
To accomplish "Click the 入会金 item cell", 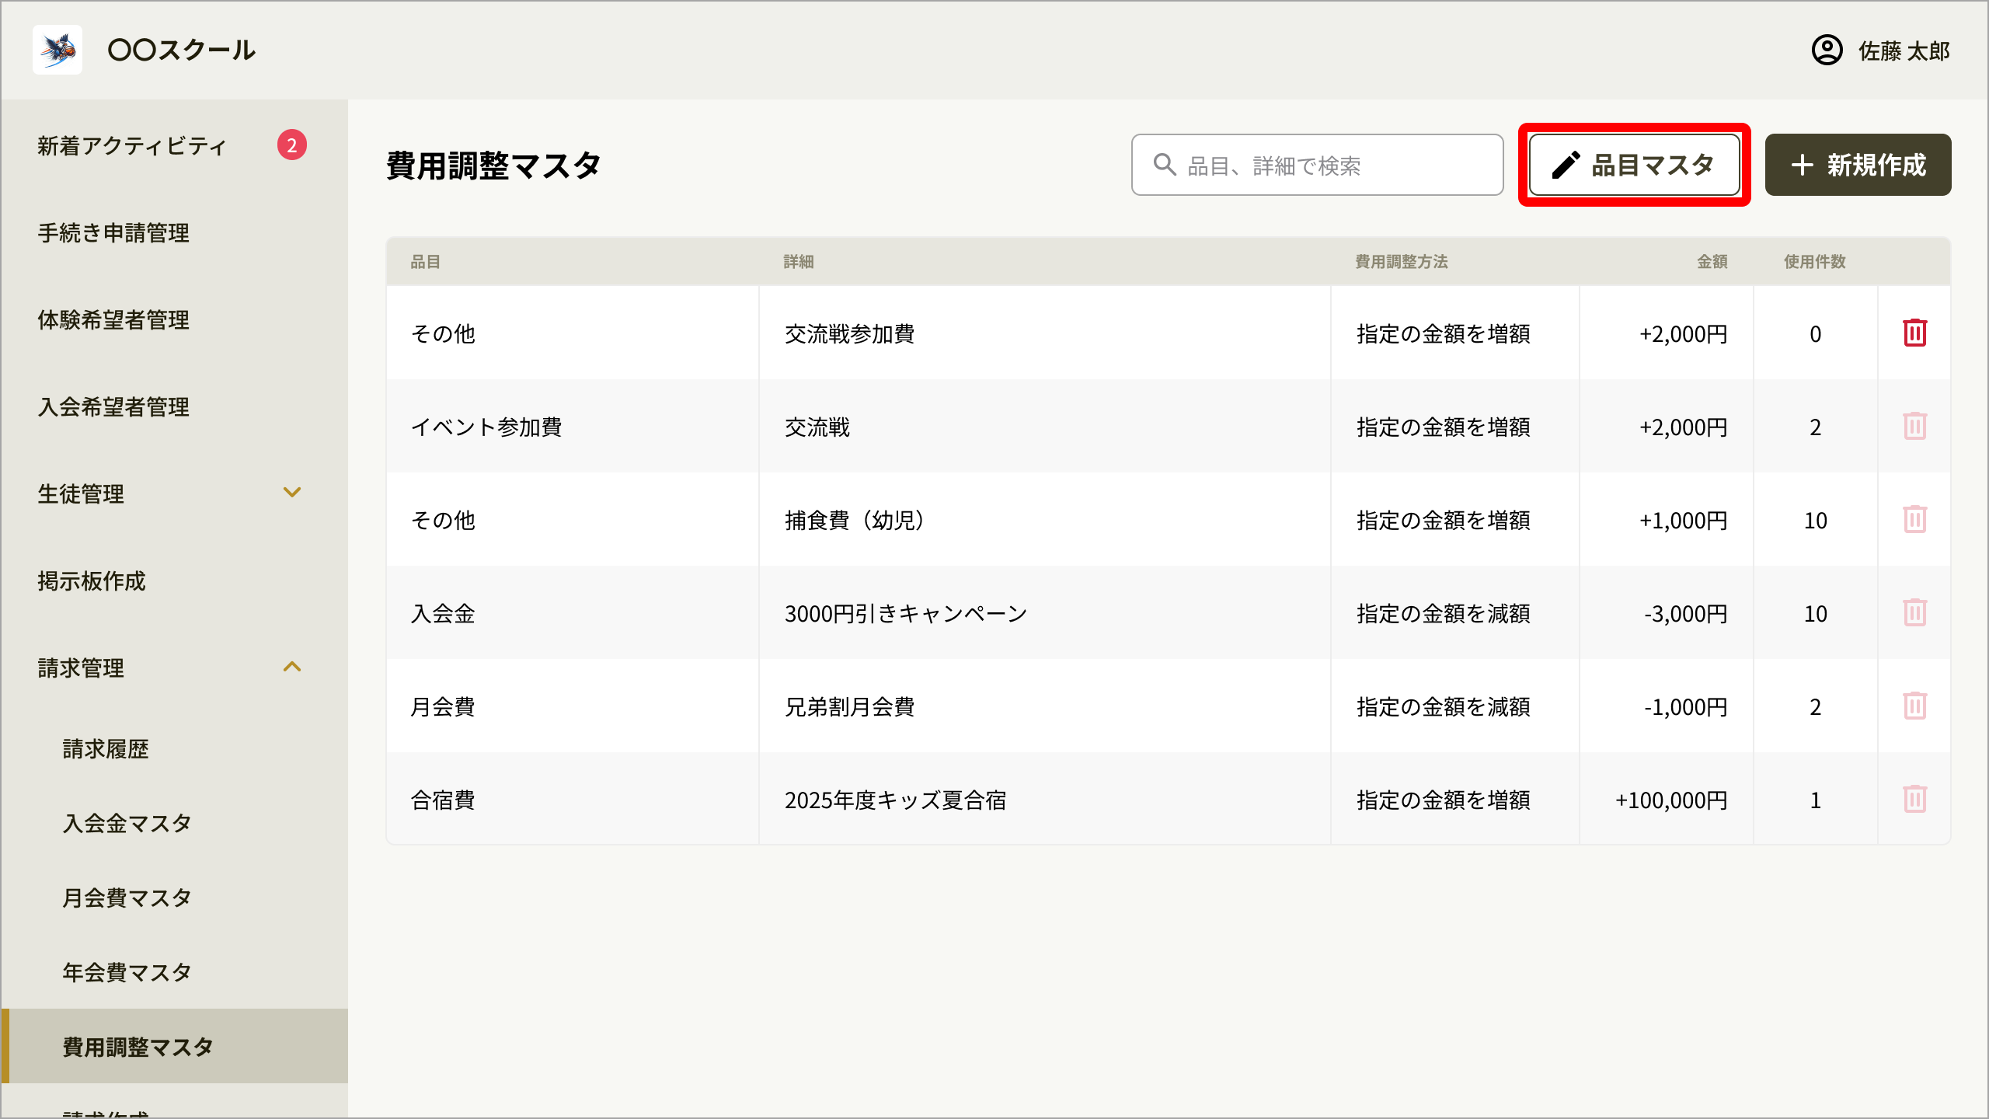I will (x=573, y=612).
